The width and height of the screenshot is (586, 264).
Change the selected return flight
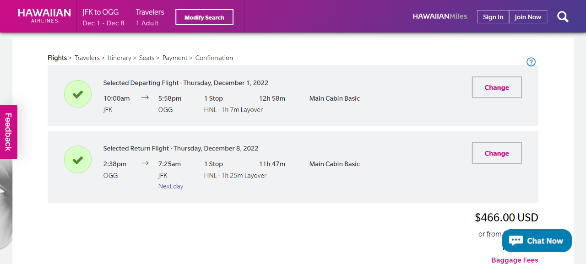click(x=497, y=153)
